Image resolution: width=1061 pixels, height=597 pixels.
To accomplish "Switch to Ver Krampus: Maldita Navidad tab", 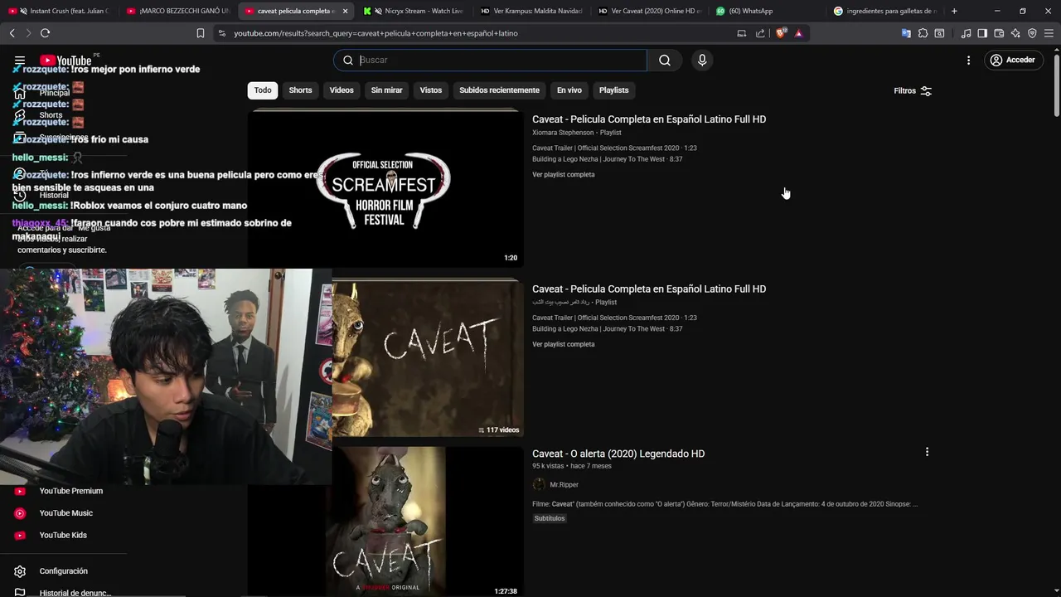I will [x=532, y=11].
